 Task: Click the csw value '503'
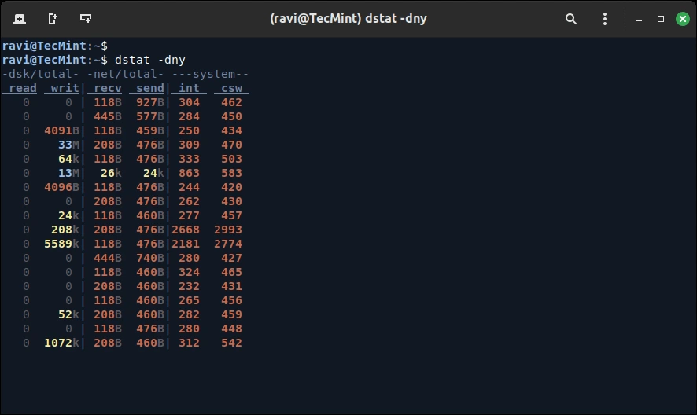tap(231, 159)
